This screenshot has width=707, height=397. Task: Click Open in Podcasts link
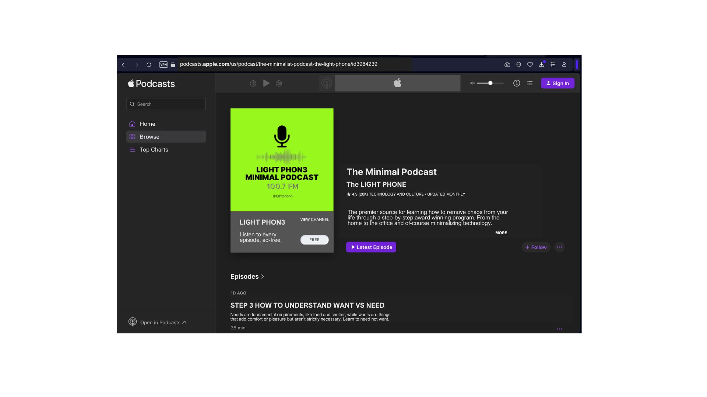coord(163,322)
